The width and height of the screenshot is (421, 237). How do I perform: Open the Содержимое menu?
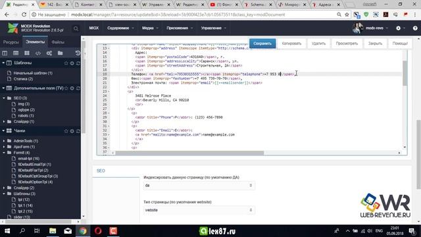coord(120,28)
